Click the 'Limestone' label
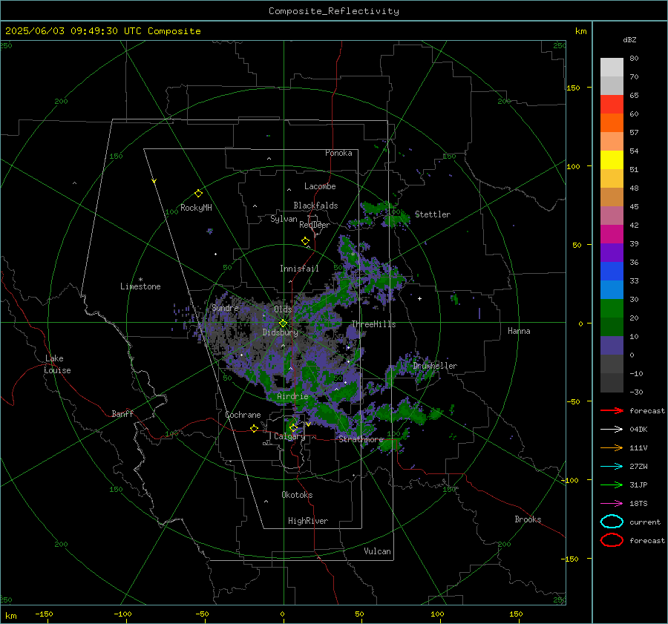Viewport: 668px width, 624px height. tap(140, 286)
